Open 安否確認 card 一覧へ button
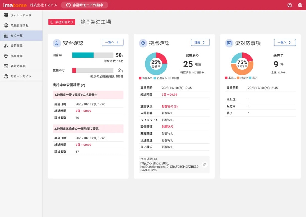The image size is (306, 217). coord(112,42)
